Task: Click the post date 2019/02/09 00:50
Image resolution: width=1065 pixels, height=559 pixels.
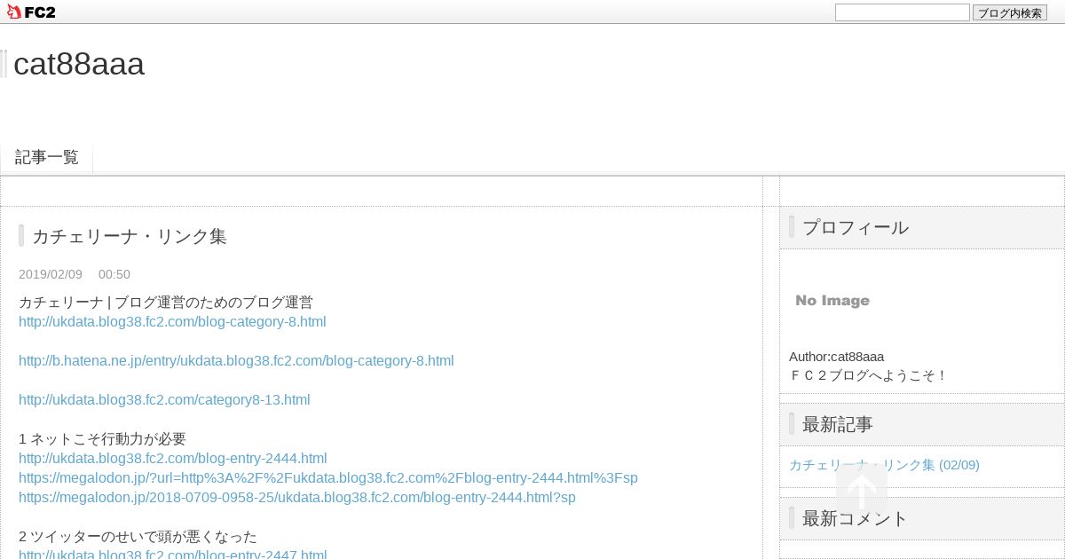Action: point(75,274)
